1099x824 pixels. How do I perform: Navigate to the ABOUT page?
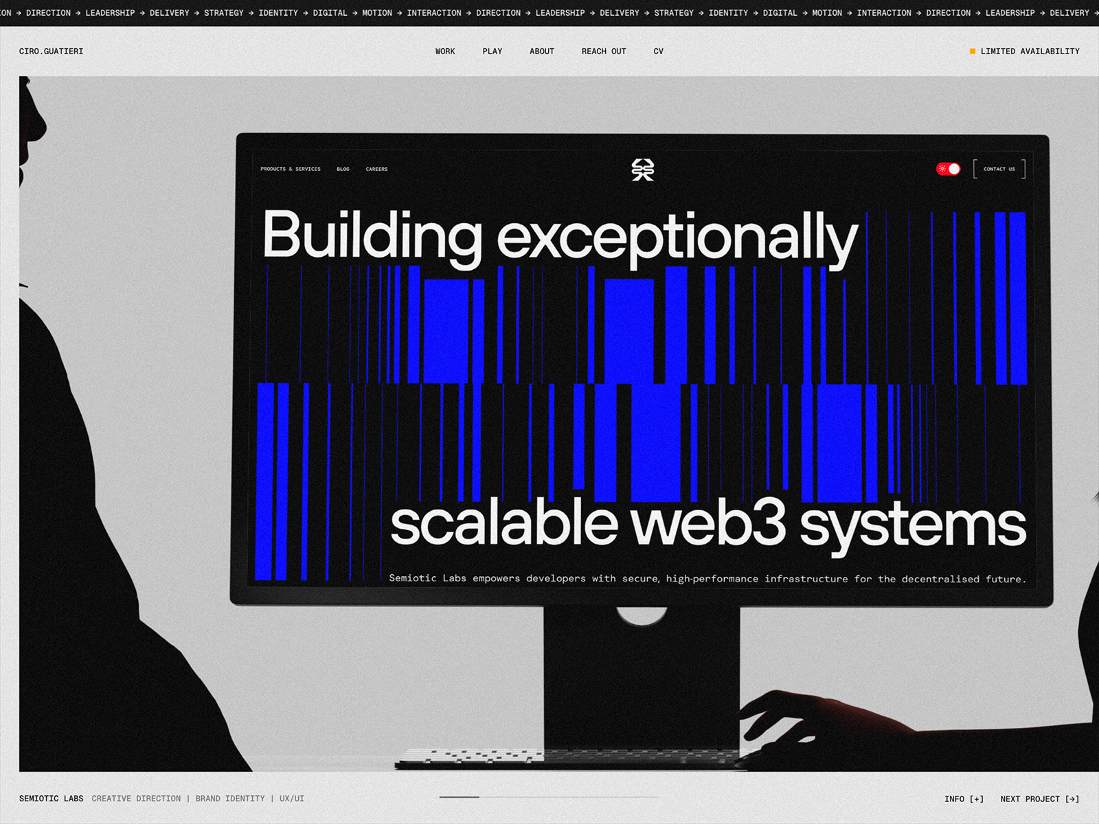541,51
